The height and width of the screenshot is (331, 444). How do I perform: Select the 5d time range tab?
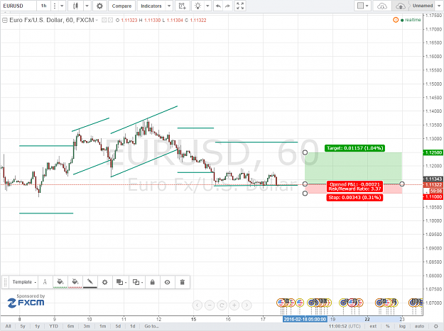coord(118,326)
